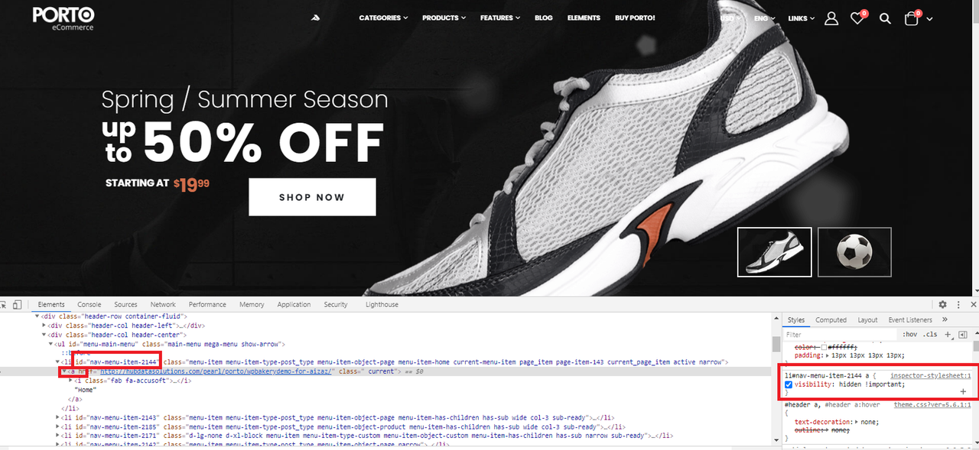Switch to the Console tab
The image size is (979, 450).
89,304
